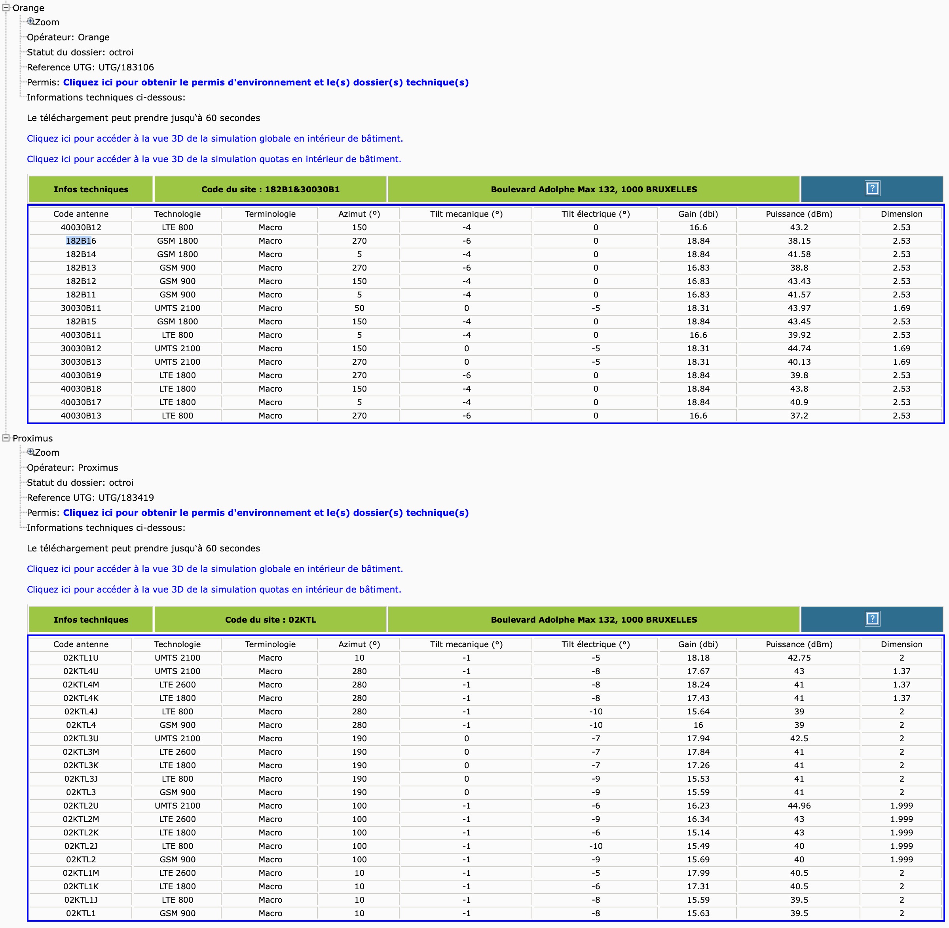
Task: Select 'Opérateur: Proximus' tree row
Action: pyautogui.click(x=72, y=468)
